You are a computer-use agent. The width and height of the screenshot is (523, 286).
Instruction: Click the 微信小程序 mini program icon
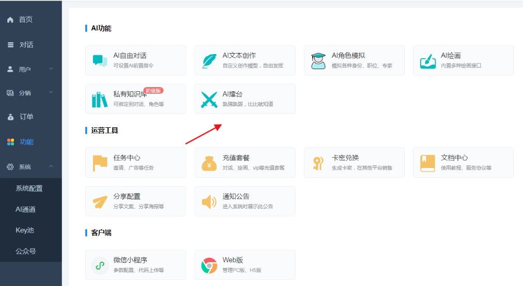tap(100, 265)
